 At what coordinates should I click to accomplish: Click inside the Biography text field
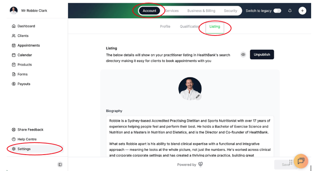[x=190, y=137]
